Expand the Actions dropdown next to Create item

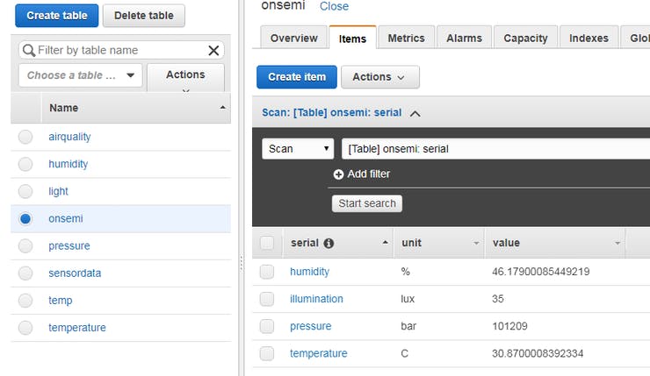pyautogui.click(x=379, y=77)
